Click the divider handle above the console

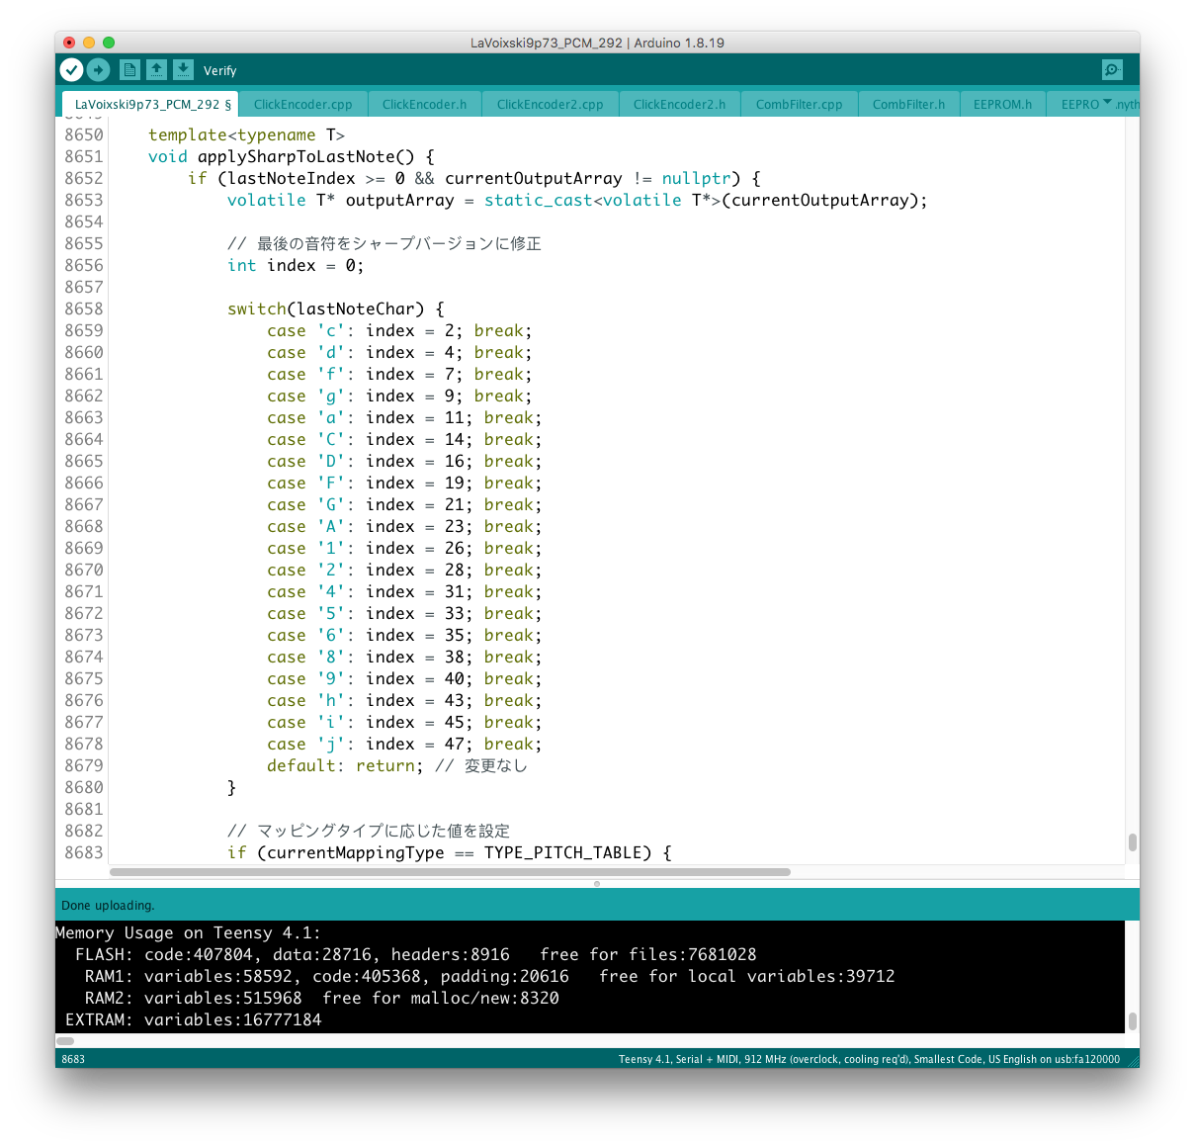(x=597, y=883)
